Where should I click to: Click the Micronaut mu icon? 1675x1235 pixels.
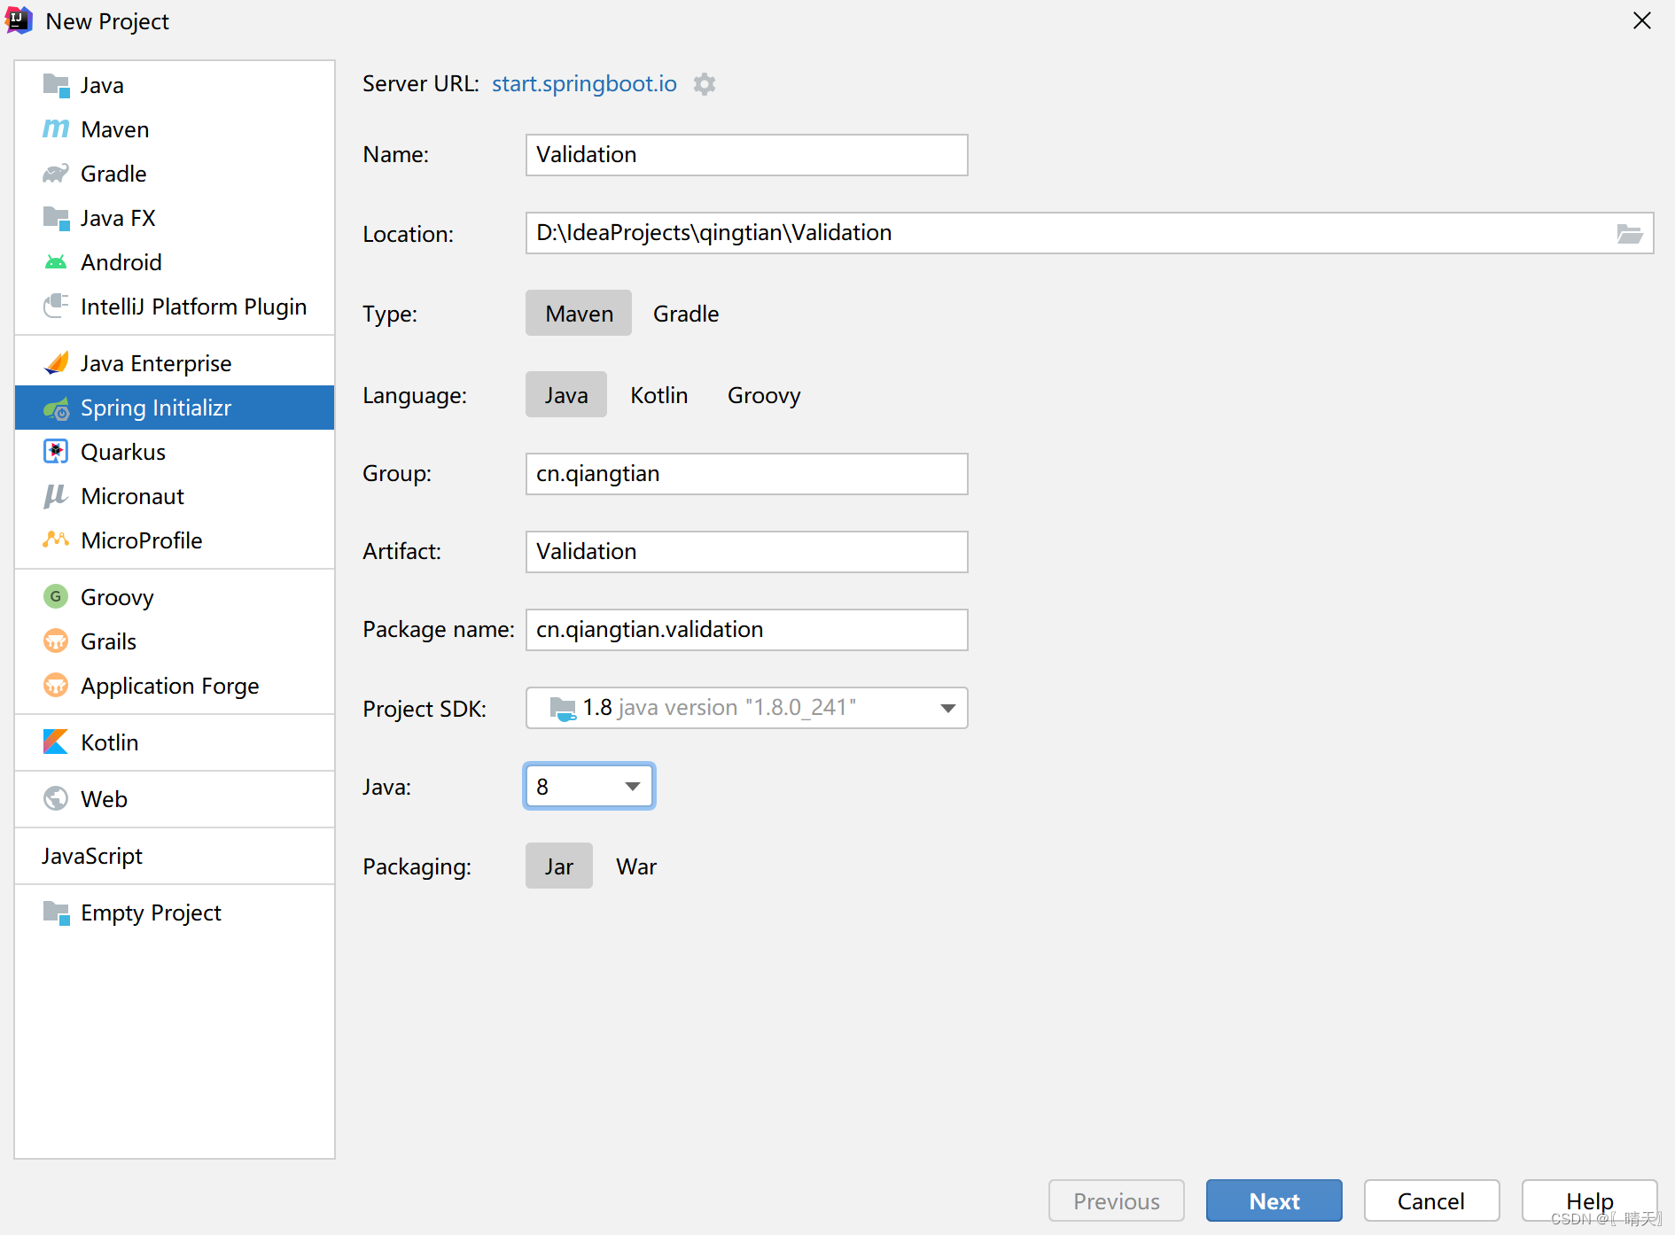pos(56,496)
